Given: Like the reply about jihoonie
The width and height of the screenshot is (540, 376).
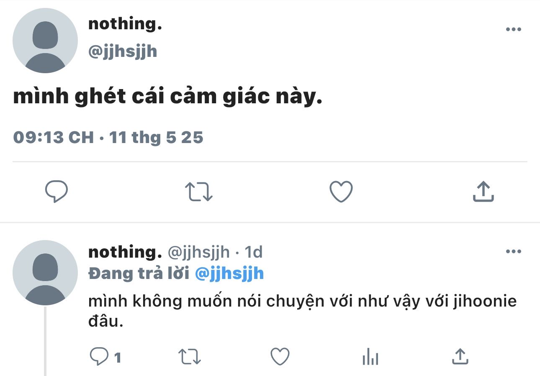Looking at the screenshot, I should click(x=280, y=357).
